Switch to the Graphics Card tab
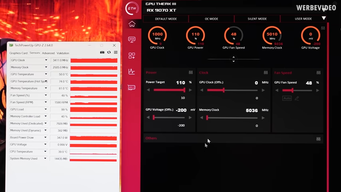The image size is (341, 192). [x=18, y=53]
